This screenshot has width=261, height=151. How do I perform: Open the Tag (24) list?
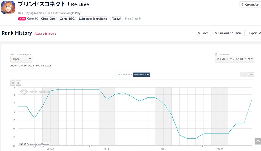[117, 19]
